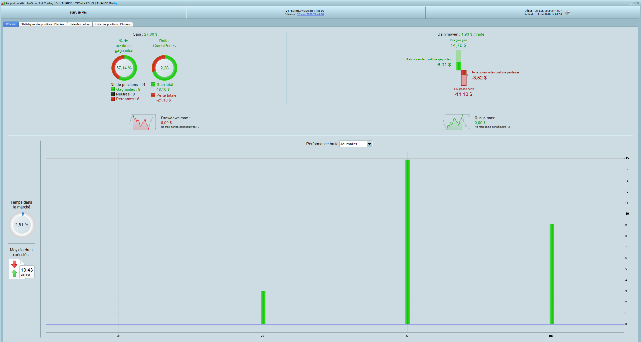Click the Ratio Gains/Pertes donut chart
Image resolution: width=641 pixels, height=342 pixels.
click(164, 68)
